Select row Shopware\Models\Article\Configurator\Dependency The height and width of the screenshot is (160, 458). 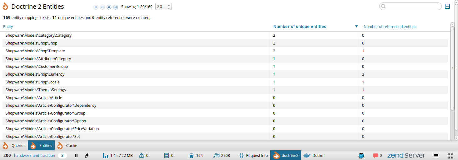point(225,106)
